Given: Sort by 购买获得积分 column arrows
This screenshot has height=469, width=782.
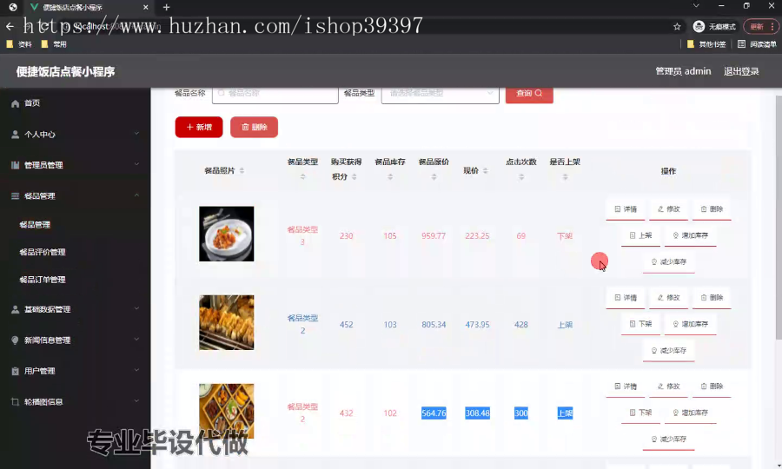Looking at the screenshot, I should [x=355, y=177].
